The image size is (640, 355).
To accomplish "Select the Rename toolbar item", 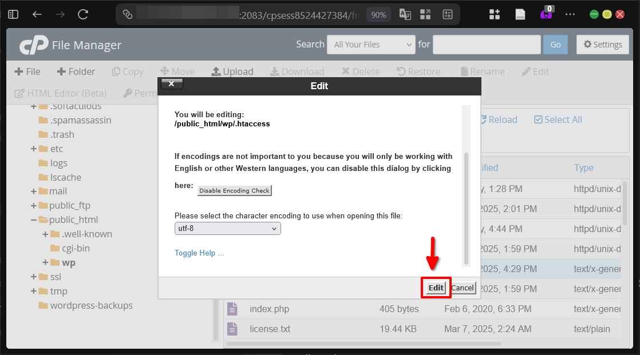I will (482, 71).
